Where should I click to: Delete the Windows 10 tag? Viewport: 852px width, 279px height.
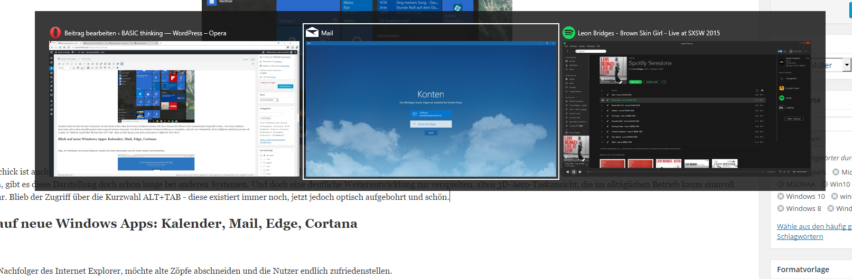[x=781, y=196]
